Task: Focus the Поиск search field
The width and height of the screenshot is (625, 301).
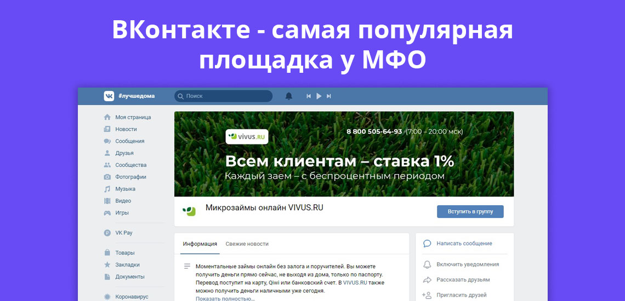Action: coord(223,96)
